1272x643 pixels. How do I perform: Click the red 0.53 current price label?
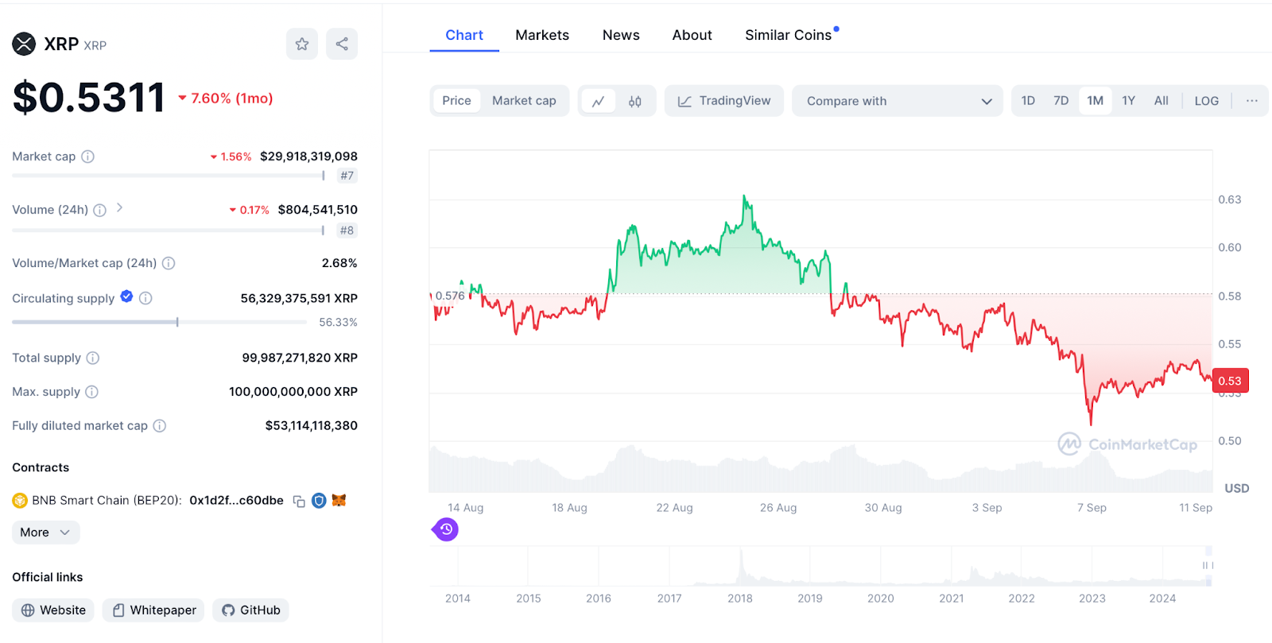(1230, 381)
